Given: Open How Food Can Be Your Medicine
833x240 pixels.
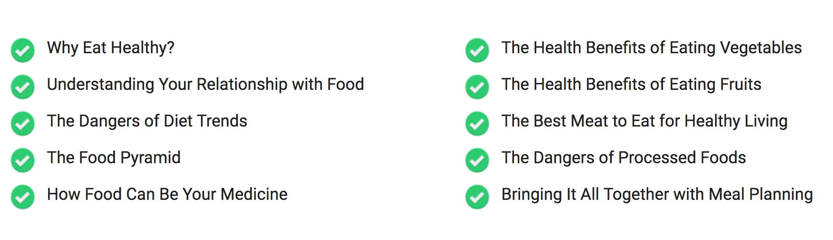Looking at the screenshot, I should tap(167, 194).
